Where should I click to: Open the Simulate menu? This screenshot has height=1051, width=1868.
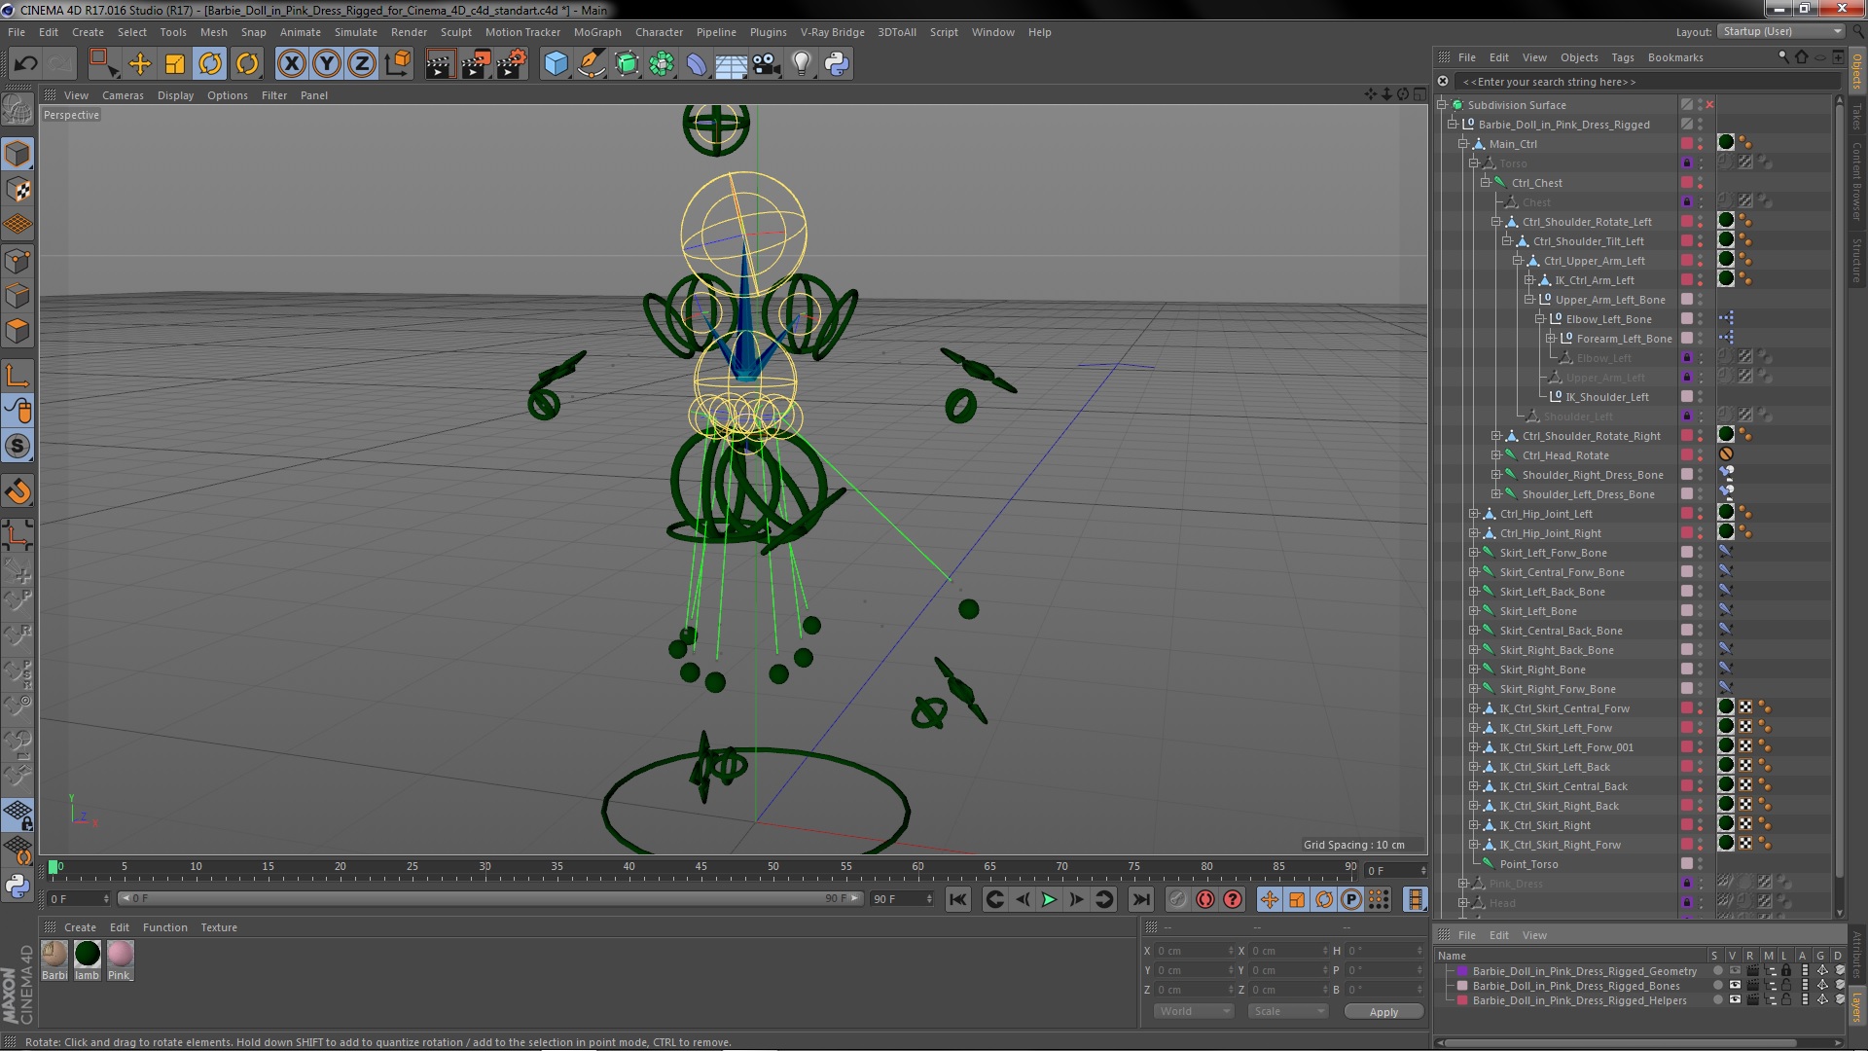[x=355, y=32]
